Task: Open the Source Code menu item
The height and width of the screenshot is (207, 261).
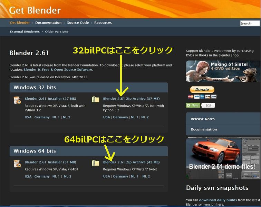Action: coord(78,23)
